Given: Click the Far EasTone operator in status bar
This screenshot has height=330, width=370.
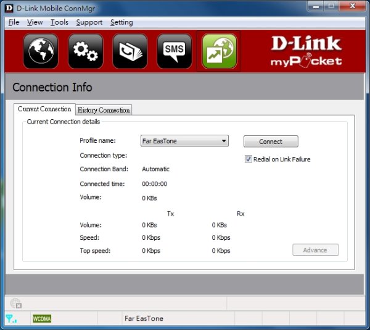Looking at the screenshot, I should click(x=144, y=318).
